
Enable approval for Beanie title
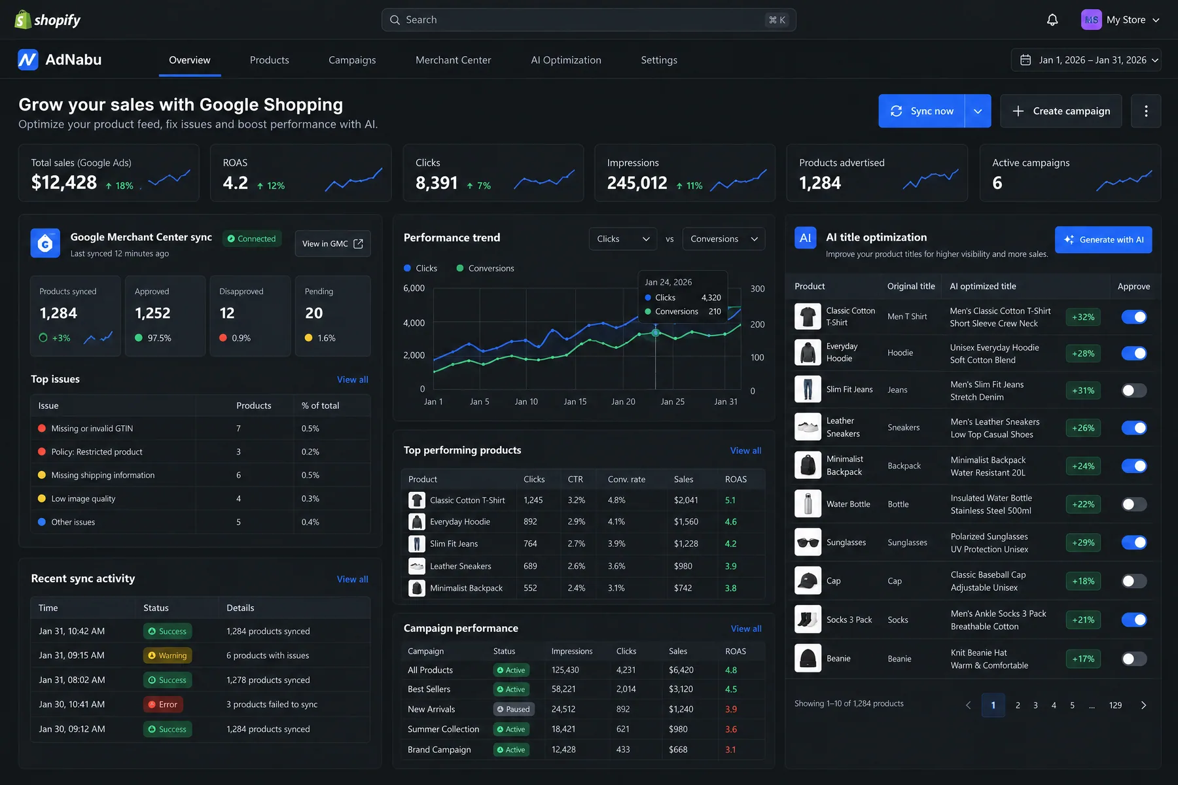(1134, 659)
